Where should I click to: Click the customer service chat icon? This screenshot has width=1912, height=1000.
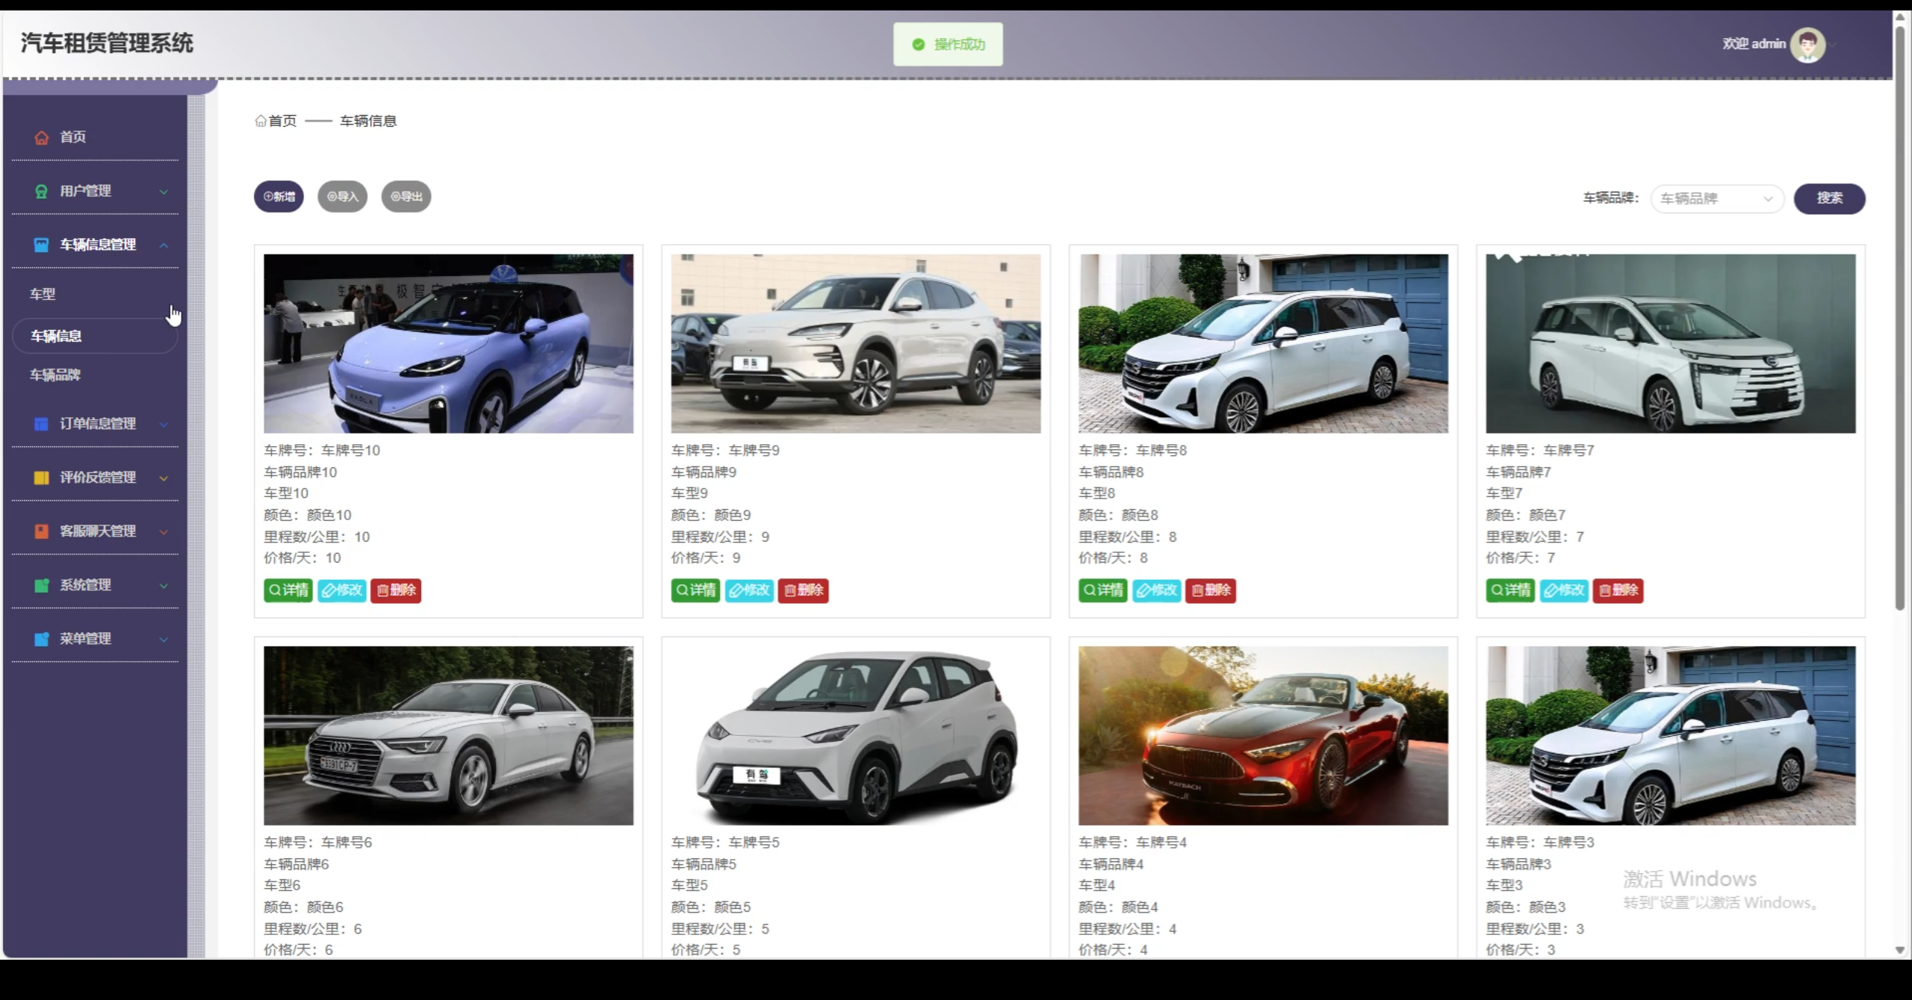pyautogui.click(x=42, y=531)
